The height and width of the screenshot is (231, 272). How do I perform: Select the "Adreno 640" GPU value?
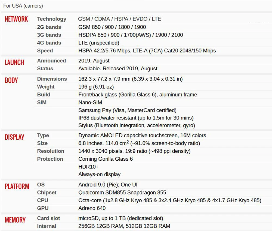click(92, 208)
